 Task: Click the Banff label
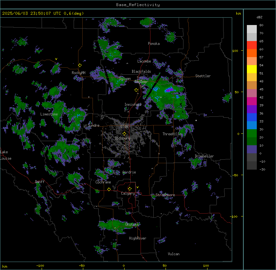click(40, 182)
